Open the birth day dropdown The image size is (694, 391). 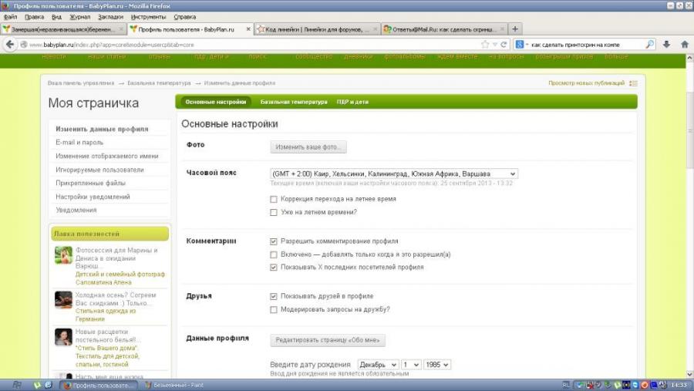pyautogui.click(x=411, y=365)
